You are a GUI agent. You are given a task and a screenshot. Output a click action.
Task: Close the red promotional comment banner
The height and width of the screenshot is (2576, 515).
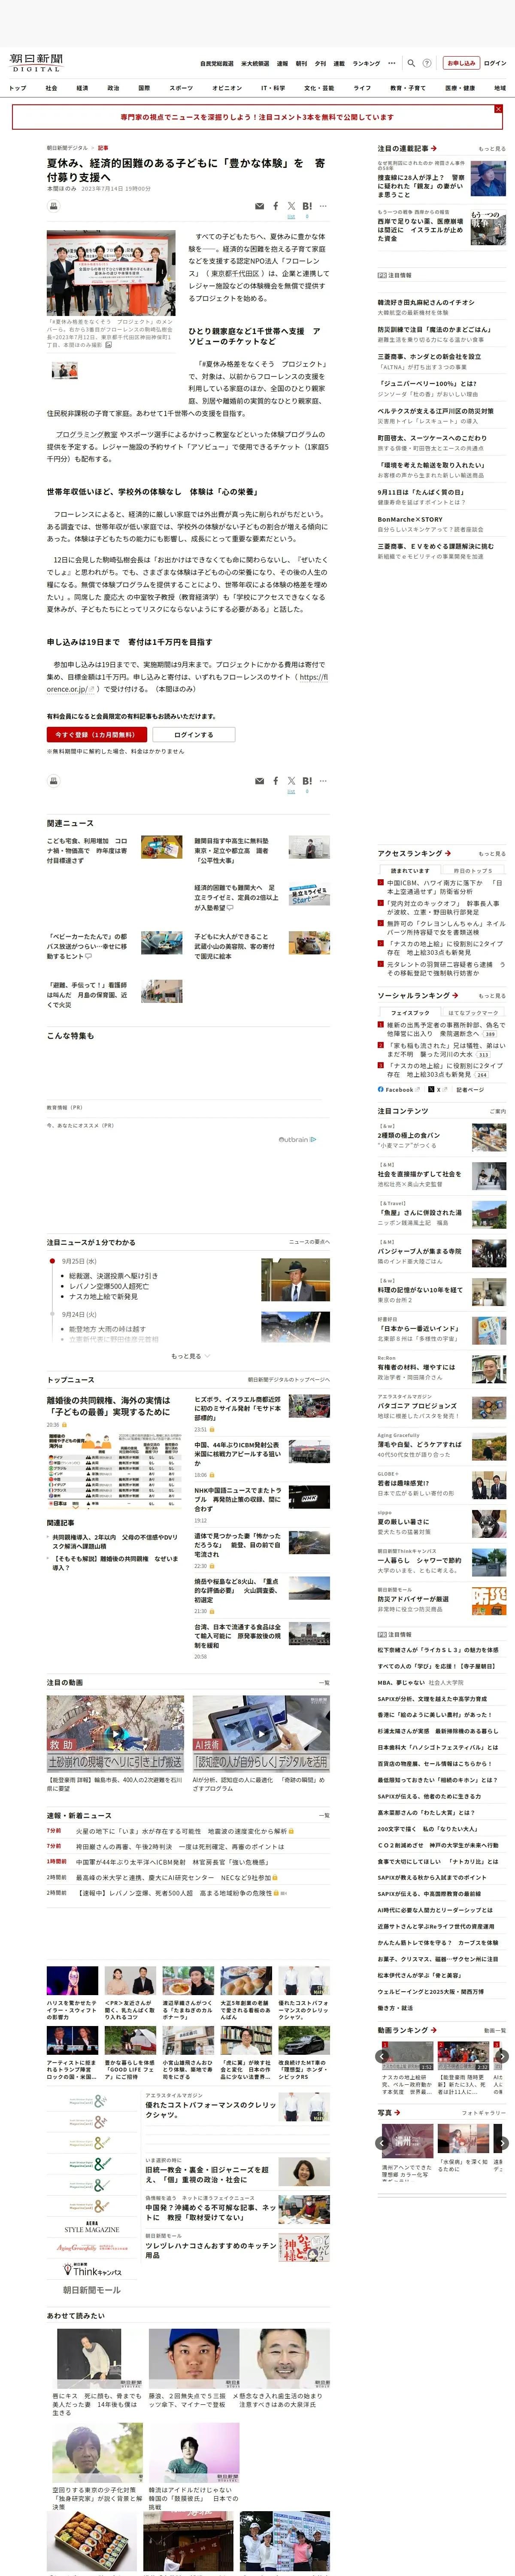[x=498, y=109]
